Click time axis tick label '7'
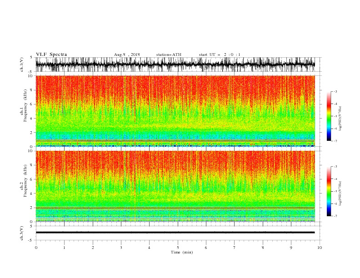This screenshot has height=278, width=360. click(235, 248)
